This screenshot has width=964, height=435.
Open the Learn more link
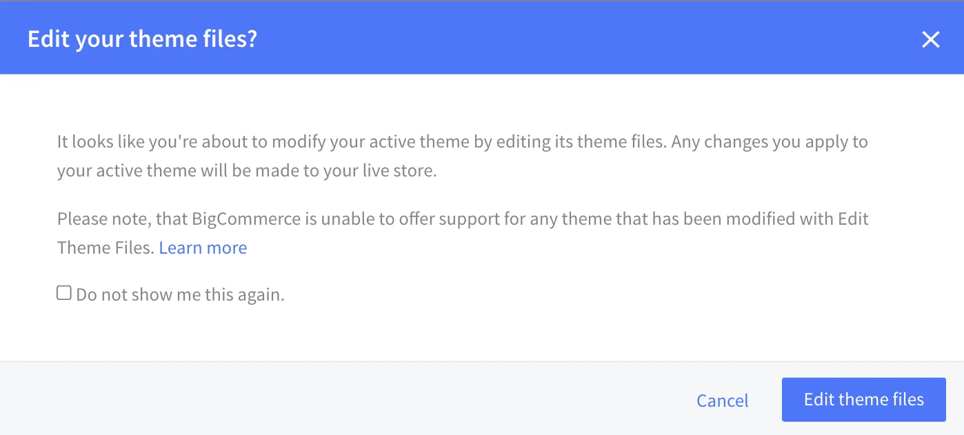tap(203, 248)
